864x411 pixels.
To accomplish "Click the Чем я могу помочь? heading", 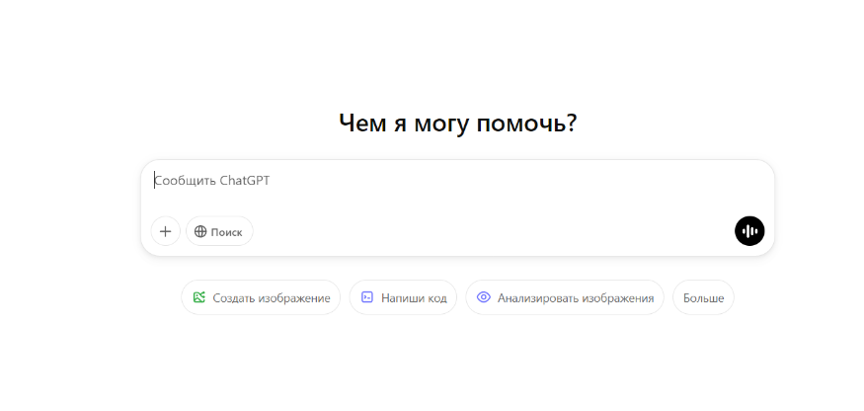I will pos(457,123).
